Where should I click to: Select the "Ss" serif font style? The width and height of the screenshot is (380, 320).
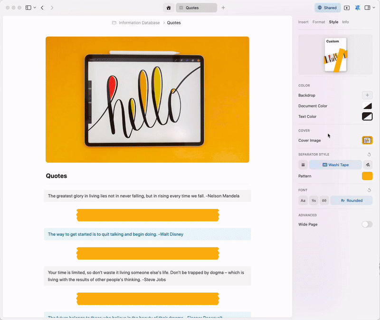pos(313,200)
